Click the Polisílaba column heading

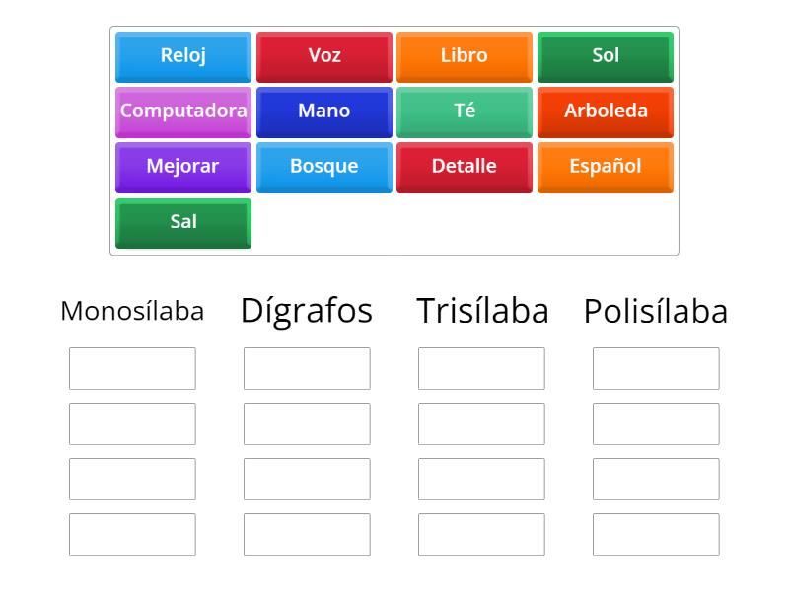[x=655, y=310]
